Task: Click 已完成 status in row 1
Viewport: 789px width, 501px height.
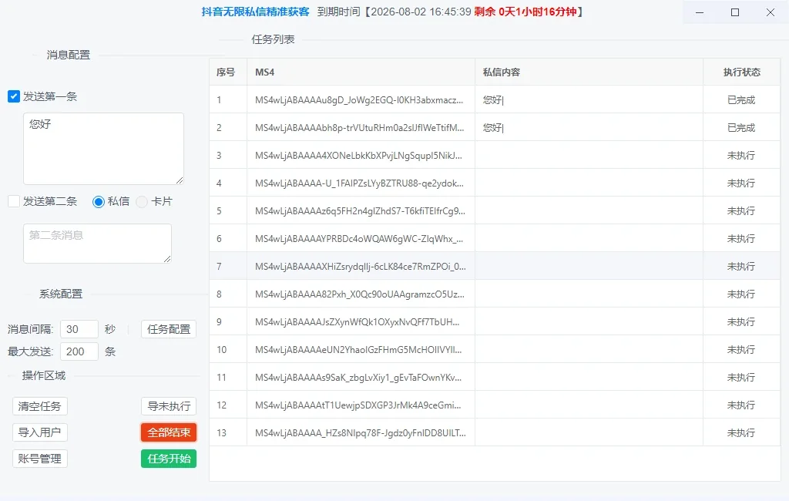Action: click(741, 99)
